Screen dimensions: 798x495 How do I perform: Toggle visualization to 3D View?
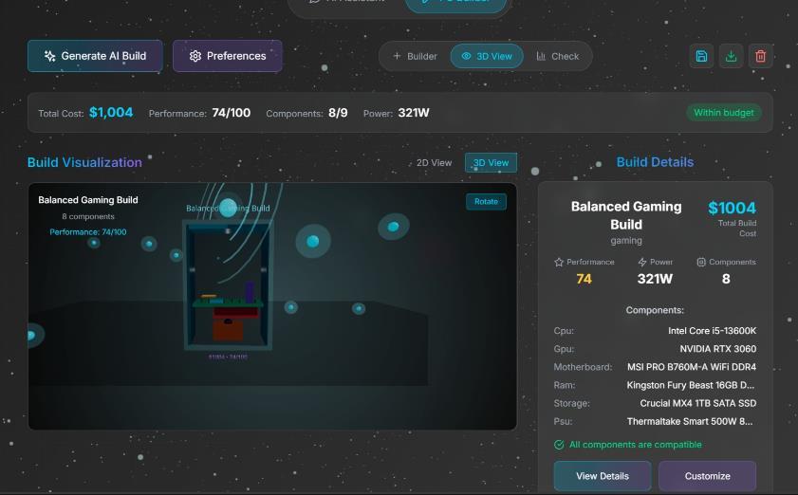tap(491, 163)
